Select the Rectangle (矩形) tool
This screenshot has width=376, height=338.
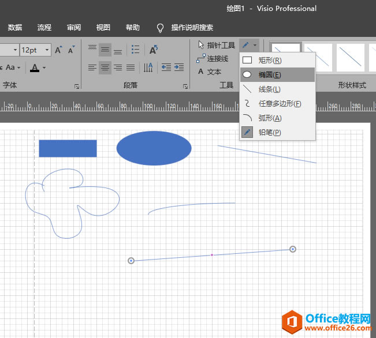(277, 61)
